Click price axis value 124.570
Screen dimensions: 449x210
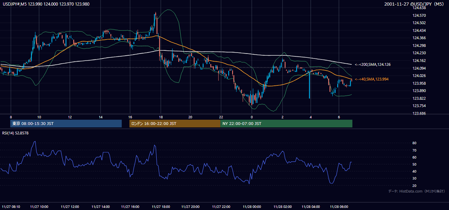[419, 15]
